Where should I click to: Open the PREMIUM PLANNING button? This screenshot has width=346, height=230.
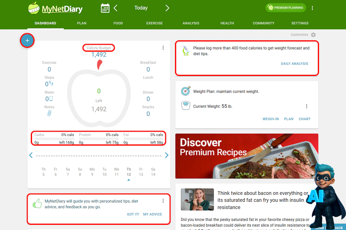click(x=285, y=7)
